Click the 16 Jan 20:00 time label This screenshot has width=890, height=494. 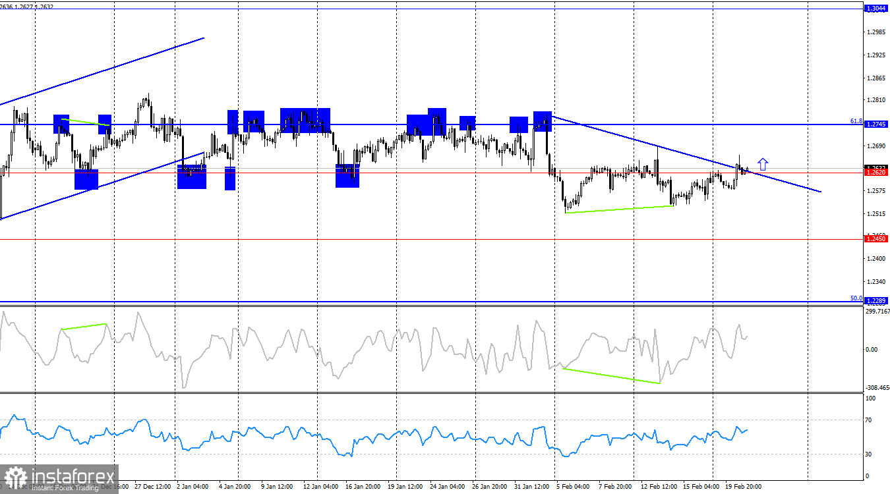(363, 487)
